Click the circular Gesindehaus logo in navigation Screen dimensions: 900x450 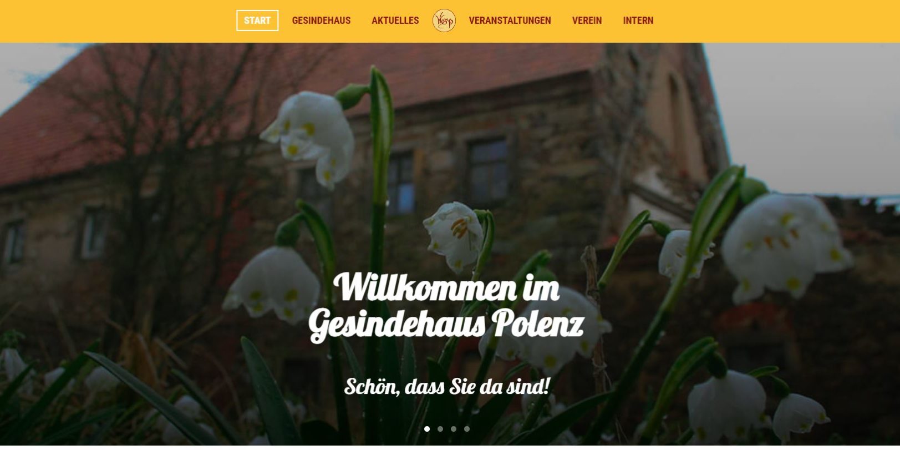(x=444, y=21)
